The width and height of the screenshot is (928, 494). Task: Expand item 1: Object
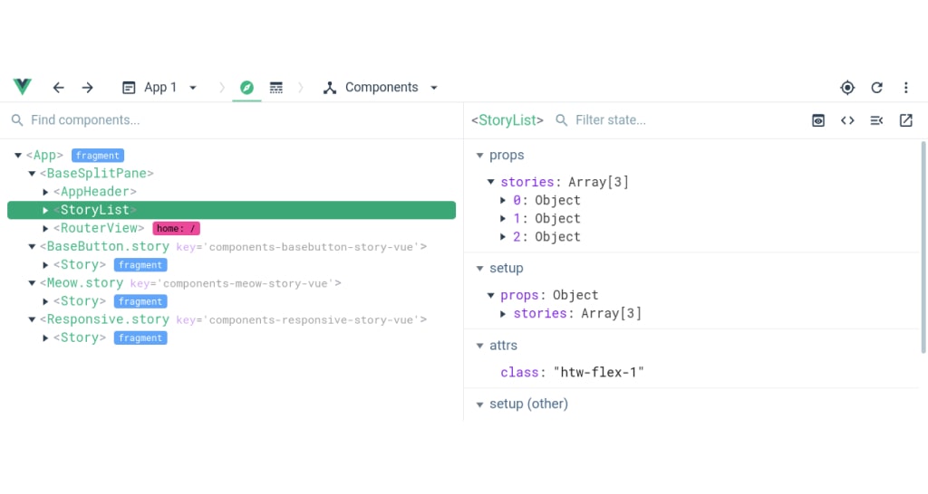503,219
